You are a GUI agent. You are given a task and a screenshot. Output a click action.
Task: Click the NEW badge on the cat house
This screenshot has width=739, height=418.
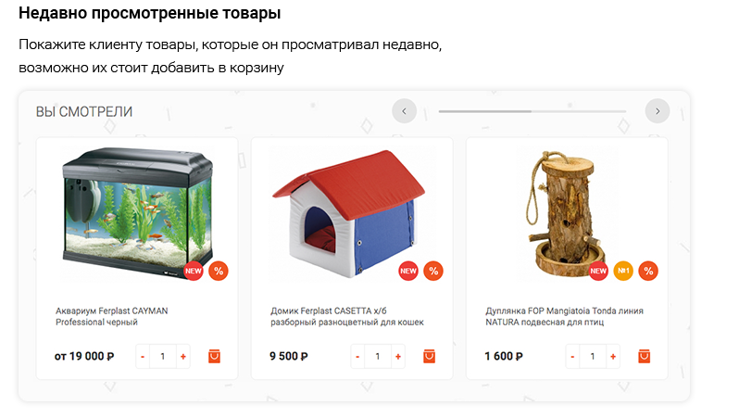point(408,271)
